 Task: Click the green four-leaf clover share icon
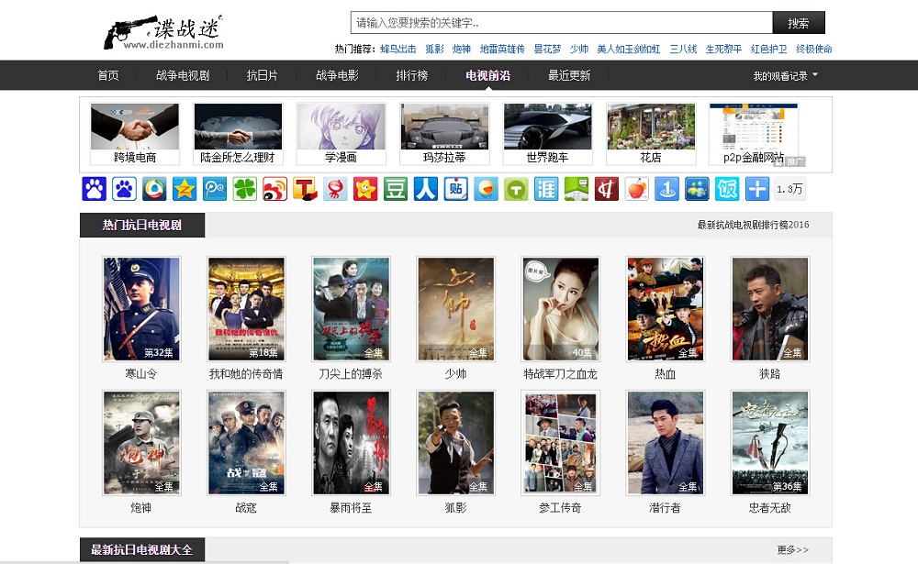pos(245,189)
